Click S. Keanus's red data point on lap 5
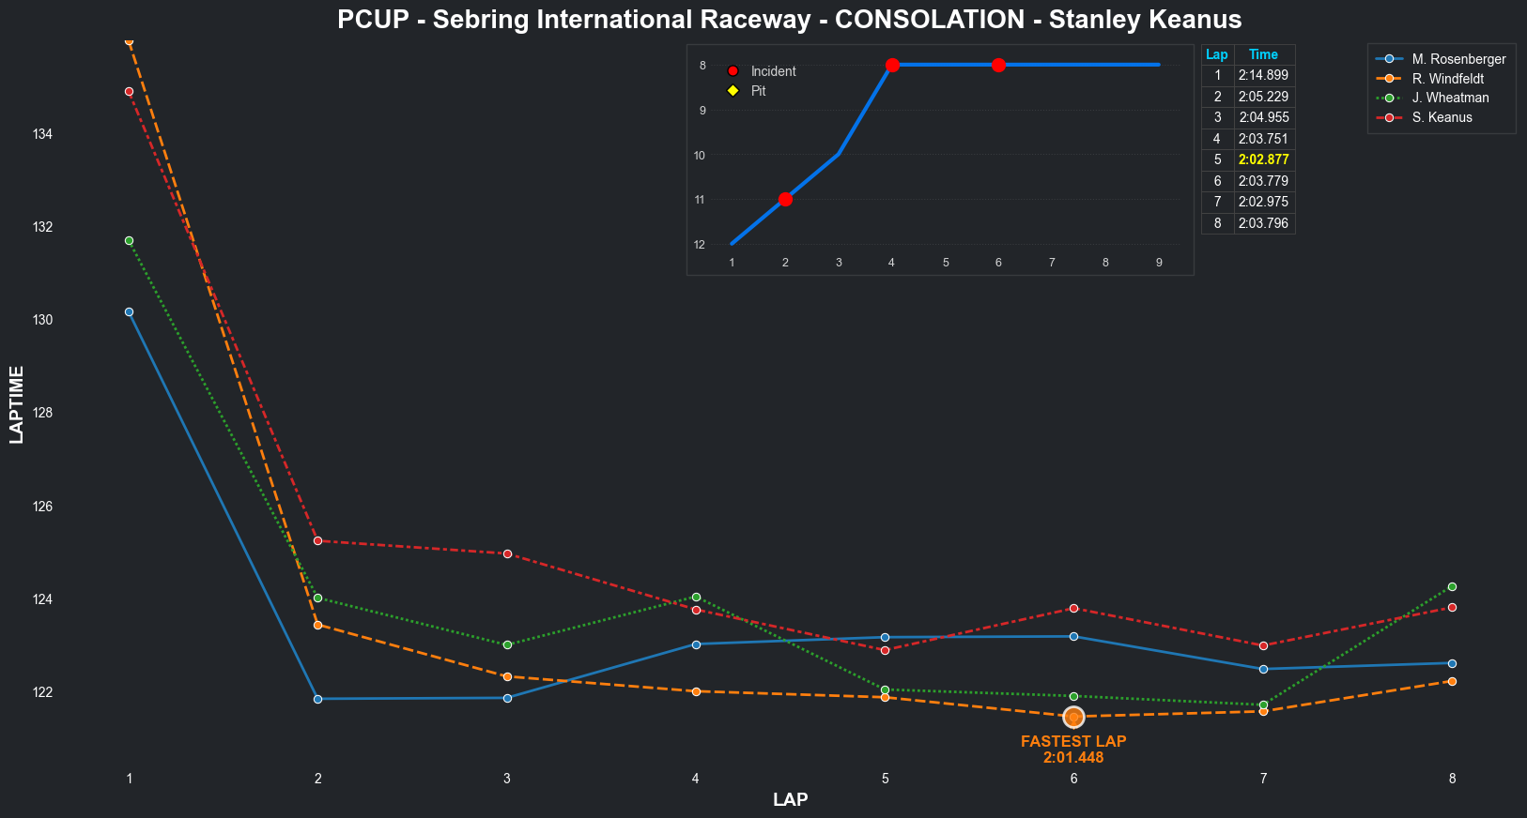This screenshot has width=1527, height=818. click(885, 650)
